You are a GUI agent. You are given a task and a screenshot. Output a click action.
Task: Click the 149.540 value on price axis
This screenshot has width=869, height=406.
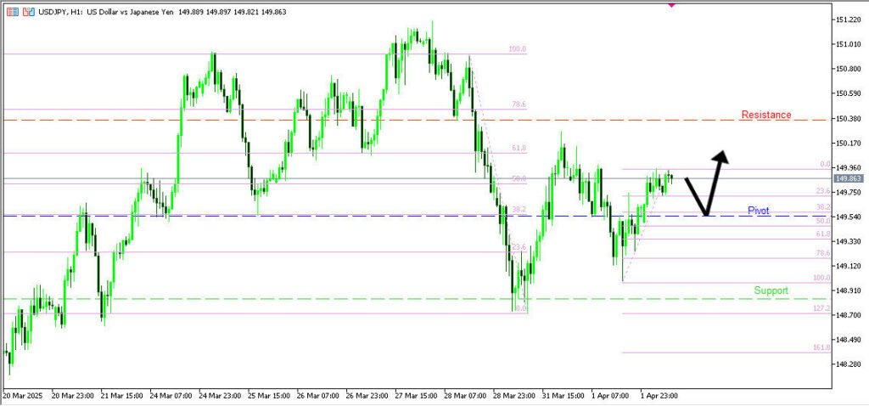[849, 217]
